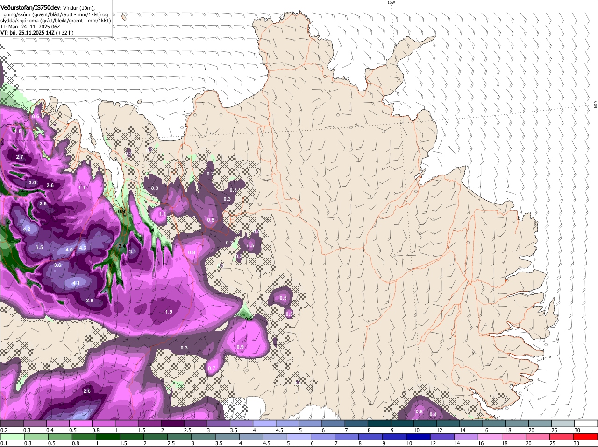The width and height of the screenshot is (598, 447).
Task: Click the 2.9 precipitation value on map
Action: point(90,300)
